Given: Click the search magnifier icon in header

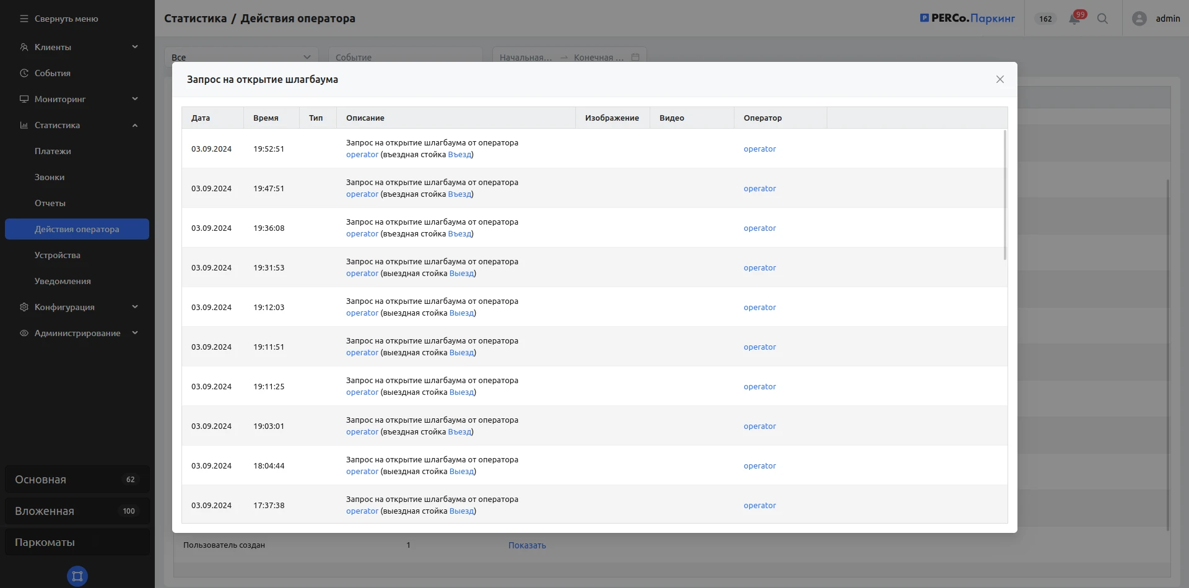Looking at the screenshot, I should (x=1102, y=19).
